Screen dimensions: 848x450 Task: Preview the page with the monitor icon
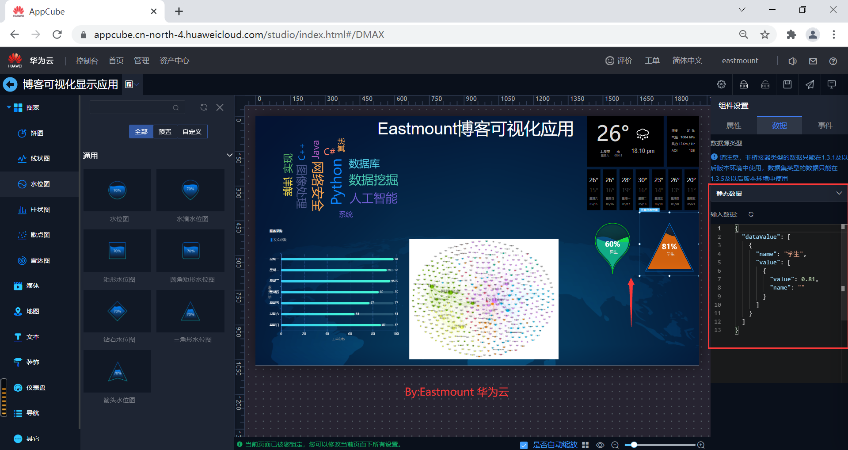tap(832, 84)
